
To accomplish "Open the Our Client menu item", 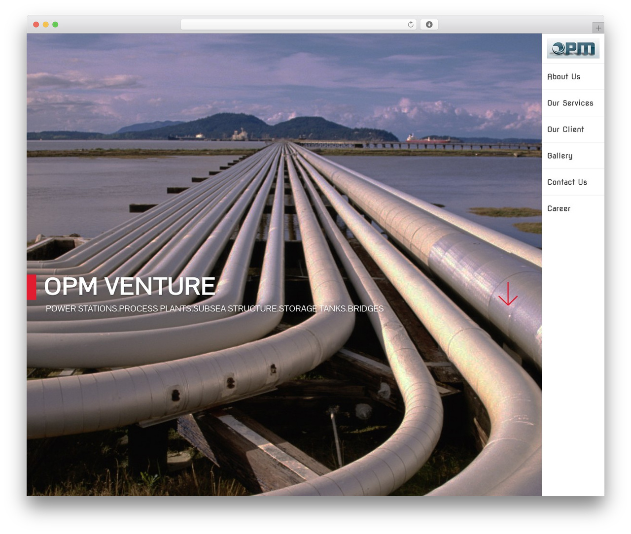I will [x=565, y=130].
